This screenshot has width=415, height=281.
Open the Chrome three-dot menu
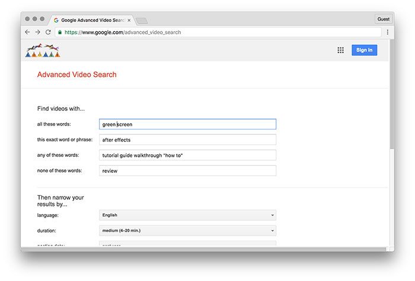coord(388,32)
